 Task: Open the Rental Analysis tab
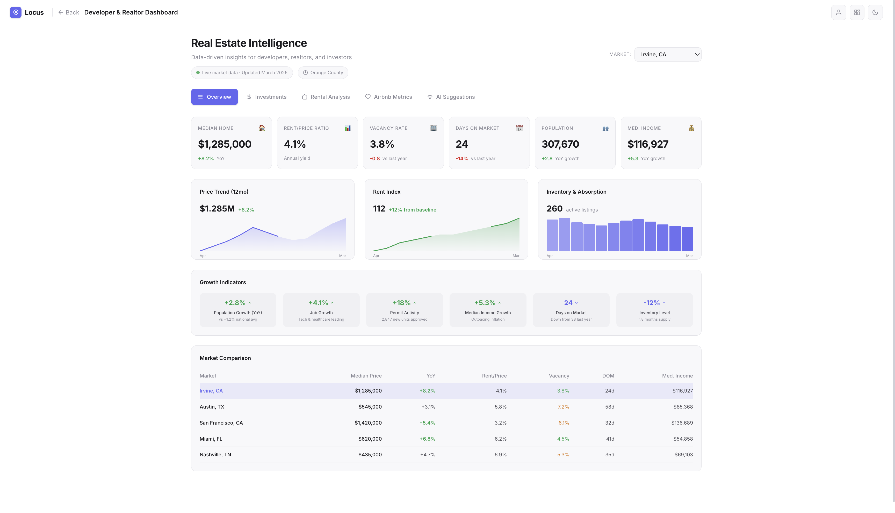pos(326,97)
